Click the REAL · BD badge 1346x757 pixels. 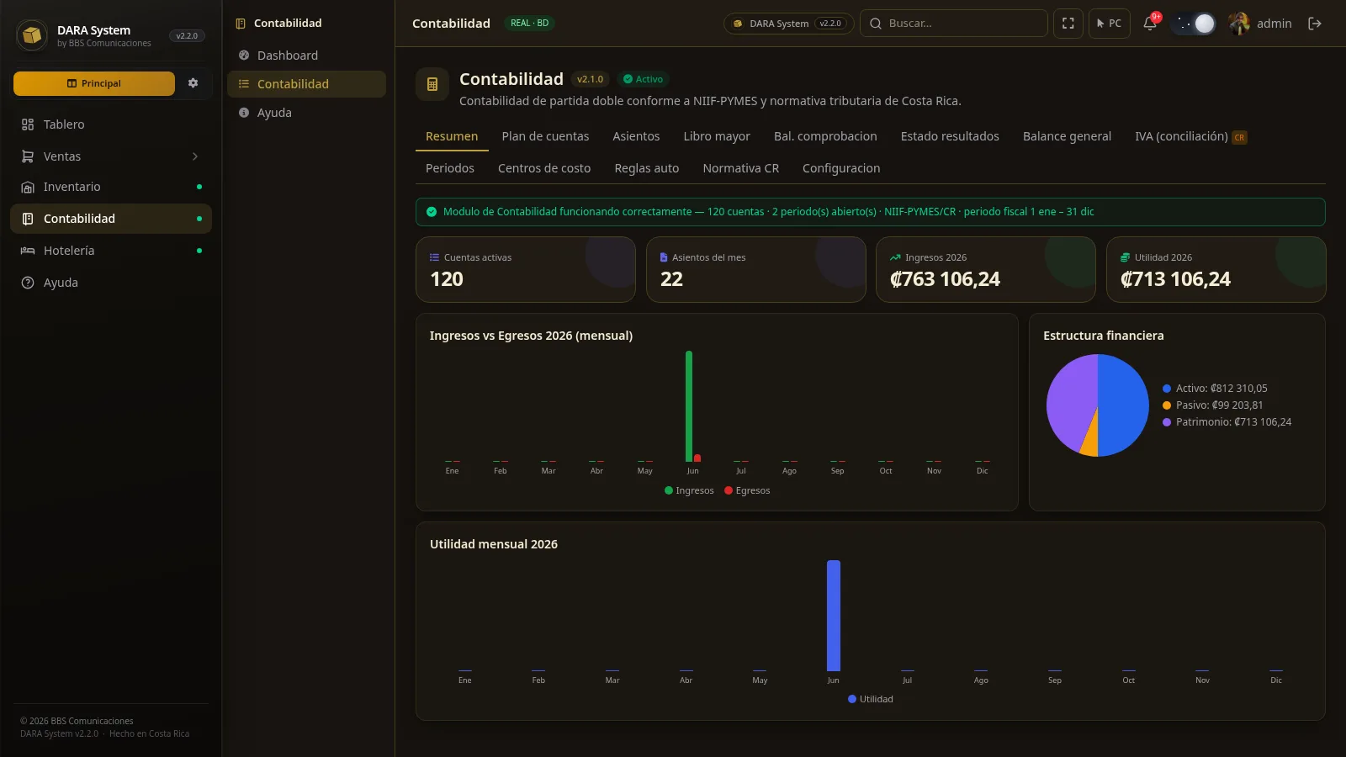[x=530, y=24]
